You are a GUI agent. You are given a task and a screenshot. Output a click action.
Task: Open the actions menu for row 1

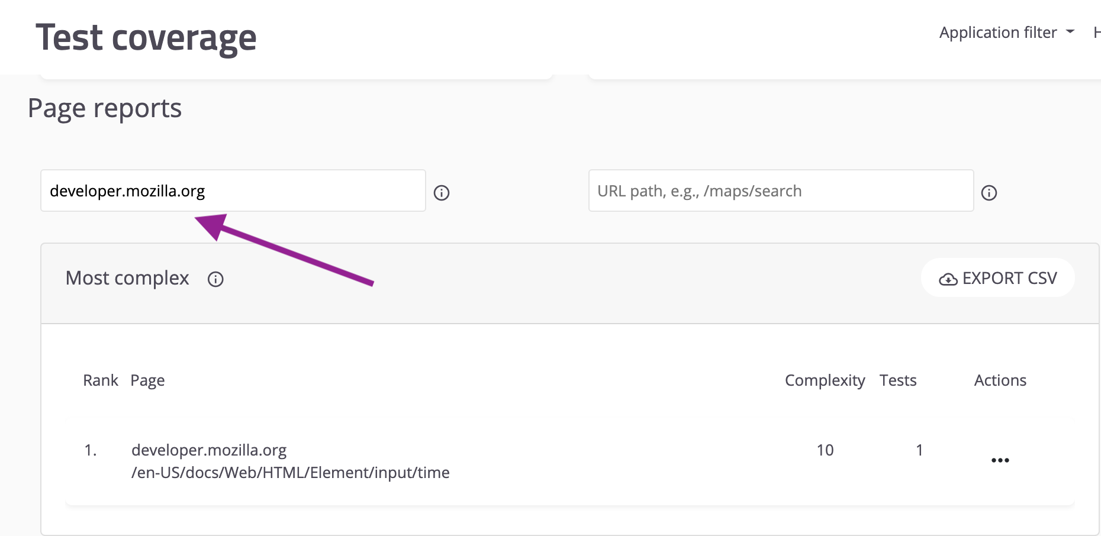pos(1000,460)
